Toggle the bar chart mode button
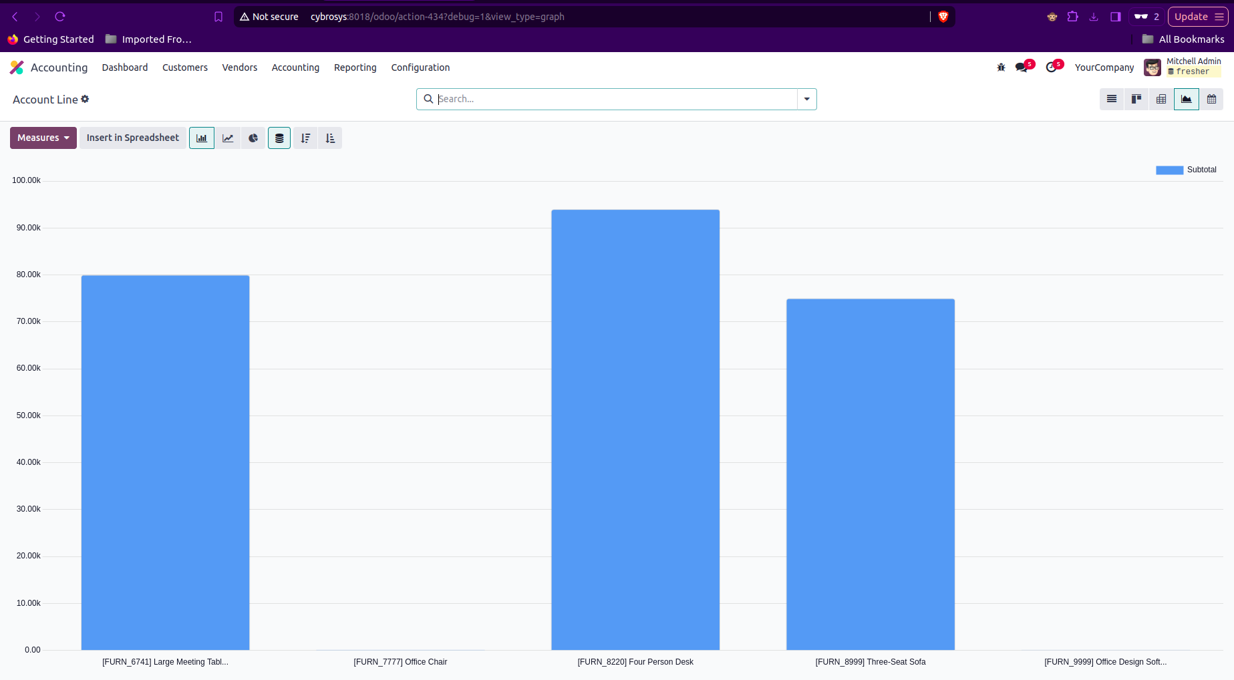Image resolution: width=1234 pixels, height=680 pixels. (x=202, y=138)
